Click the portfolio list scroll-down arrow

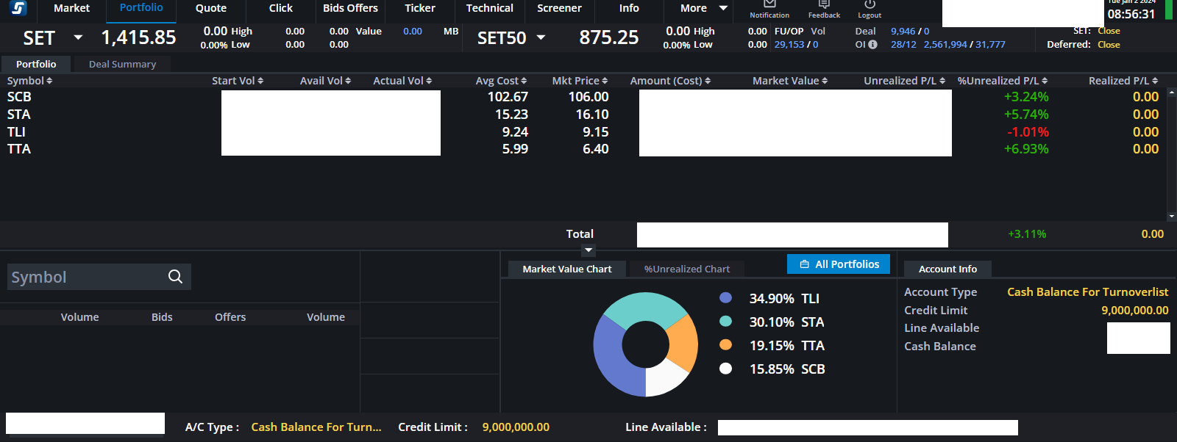click(1172, 217)
